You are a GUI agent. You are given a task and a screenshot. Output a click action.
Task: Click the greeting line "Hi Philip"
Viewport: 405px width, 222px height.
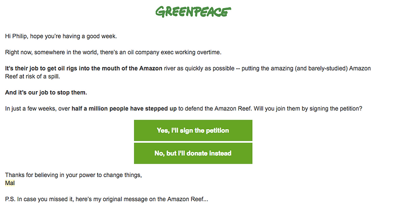(16, 36)
